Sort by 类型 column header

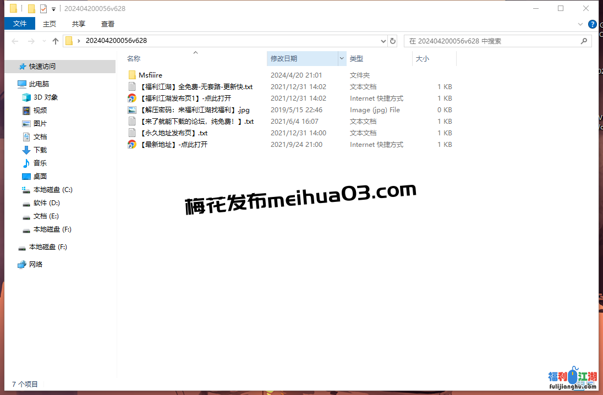(x=356, y=58)
